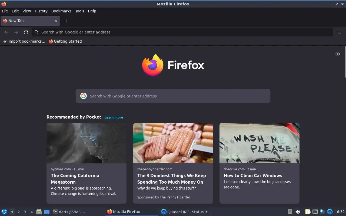The width and height of the screenshot is (346, 216).
Task: Open the Help menu
Action: coord(92,11)
